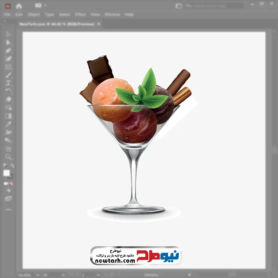This screenshot has height=278, width=278.
Task: Select the Artboard tool
Action: pos(8,149)
